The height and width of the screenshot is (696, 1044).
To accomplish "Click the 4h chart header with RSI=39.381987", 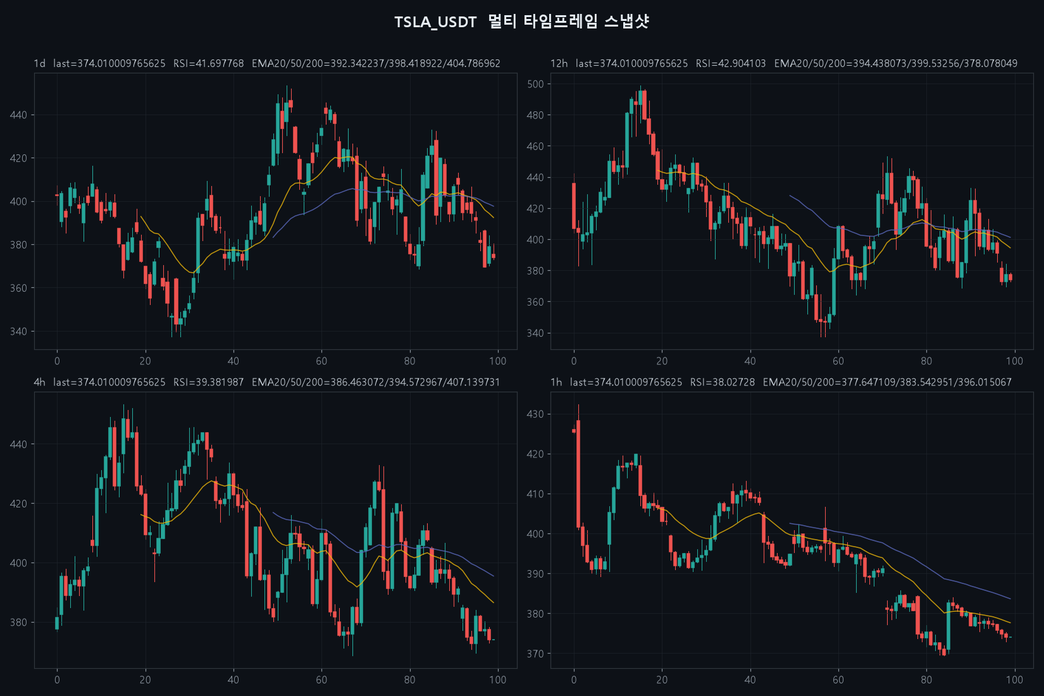I will coord(267,382).
